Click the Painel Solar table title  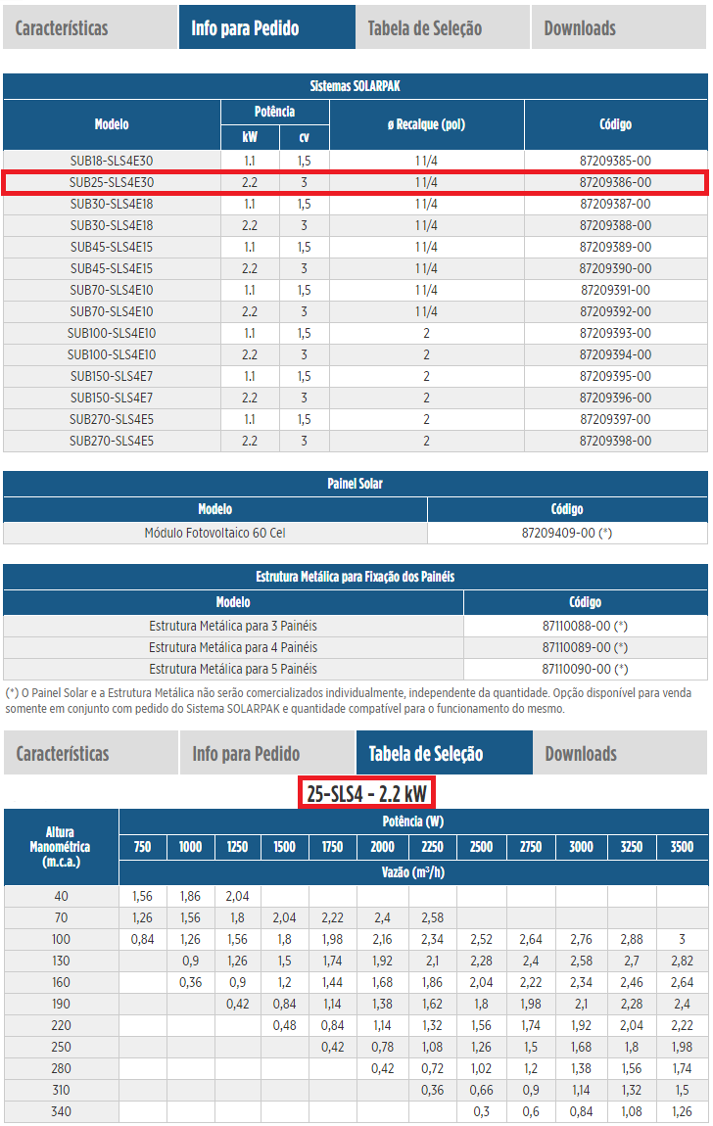(355, 484)
